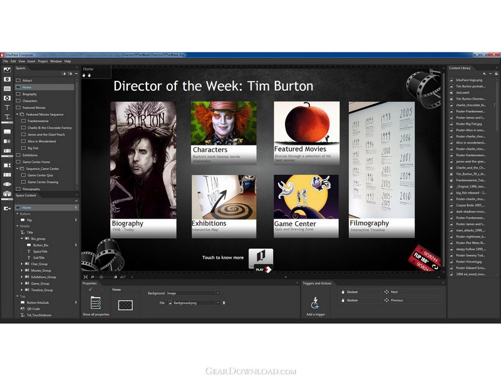Click the Exhibitions card on canvas
This screenshot has height=376, width=501.
(x=224, y=206)
